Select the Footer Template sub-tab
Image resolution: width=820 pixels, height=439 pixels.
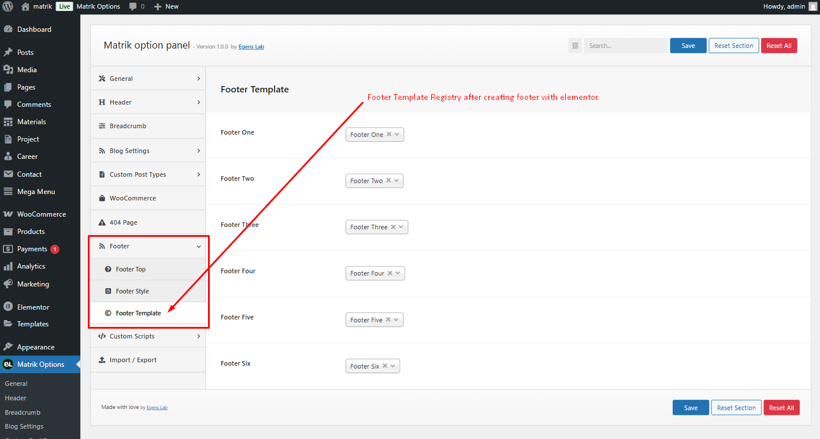pyautogui.click(x=148, y=313)
